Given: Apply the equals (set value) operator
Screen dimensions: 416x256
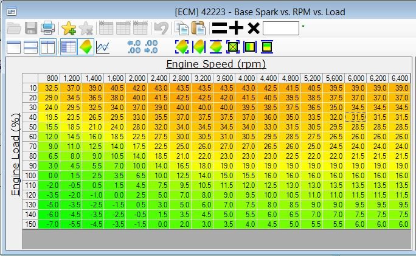Looking at the screenshot, I should 220,28.
